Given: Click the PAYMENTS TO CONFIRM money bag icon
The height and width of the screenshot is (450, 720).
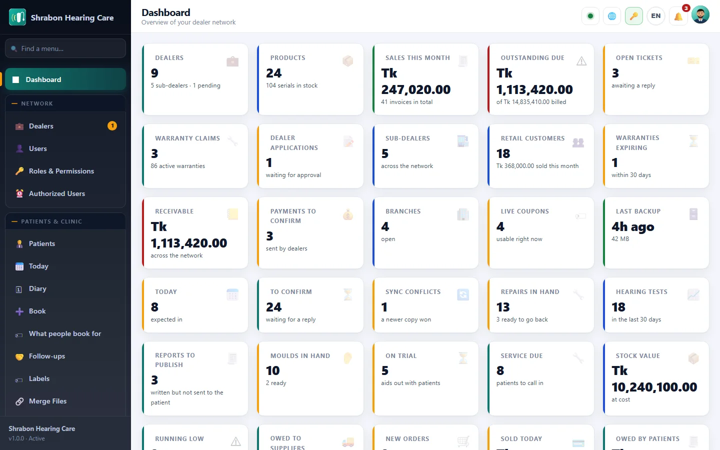Looking at the screenshot, I should [348, 214].
